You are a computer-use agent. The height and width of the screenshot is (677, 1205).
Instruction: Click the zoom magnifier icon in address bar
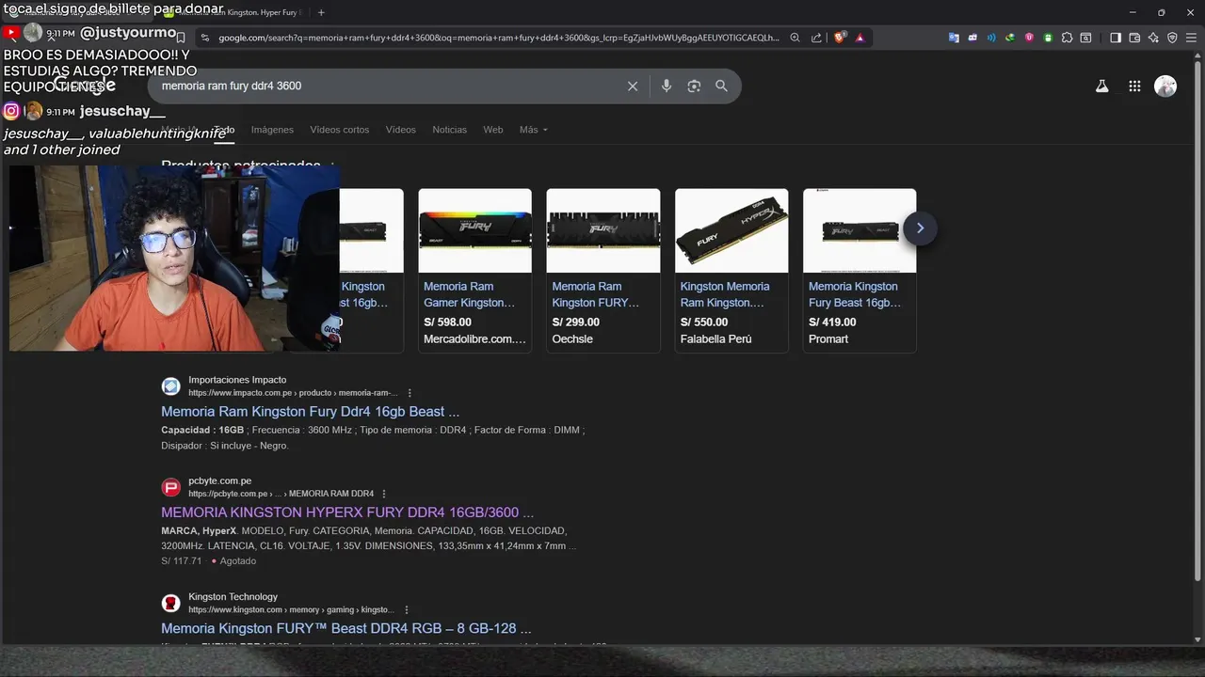795,38
